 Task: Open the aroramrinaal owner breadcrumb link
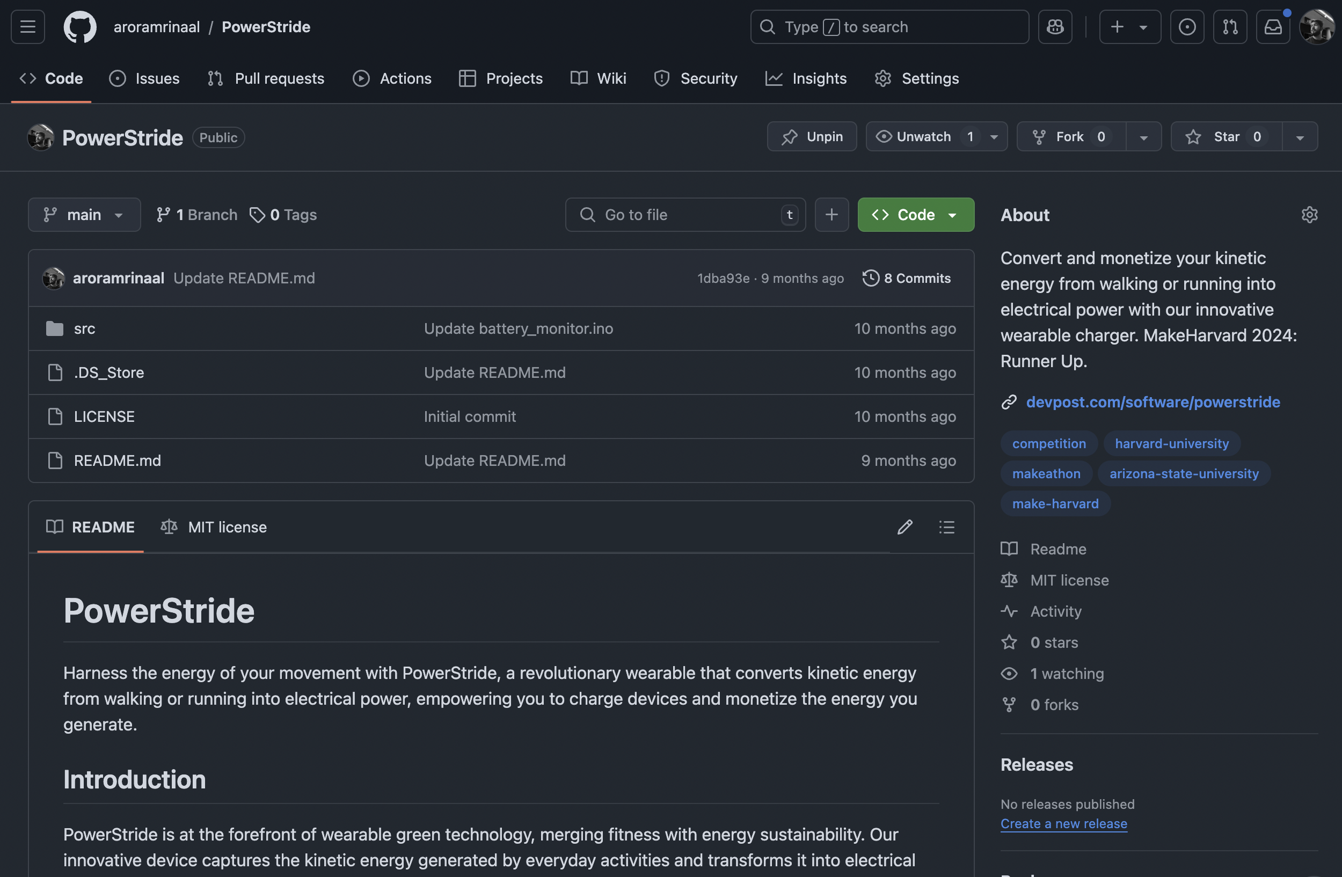click(157, 26)
